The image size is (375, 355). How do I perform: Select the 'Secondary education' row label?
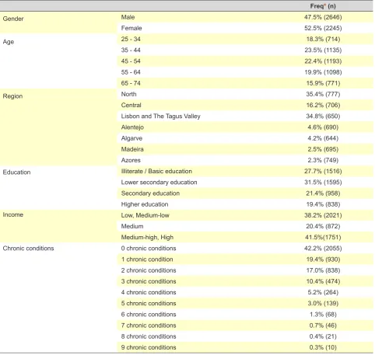click(150, 193)
